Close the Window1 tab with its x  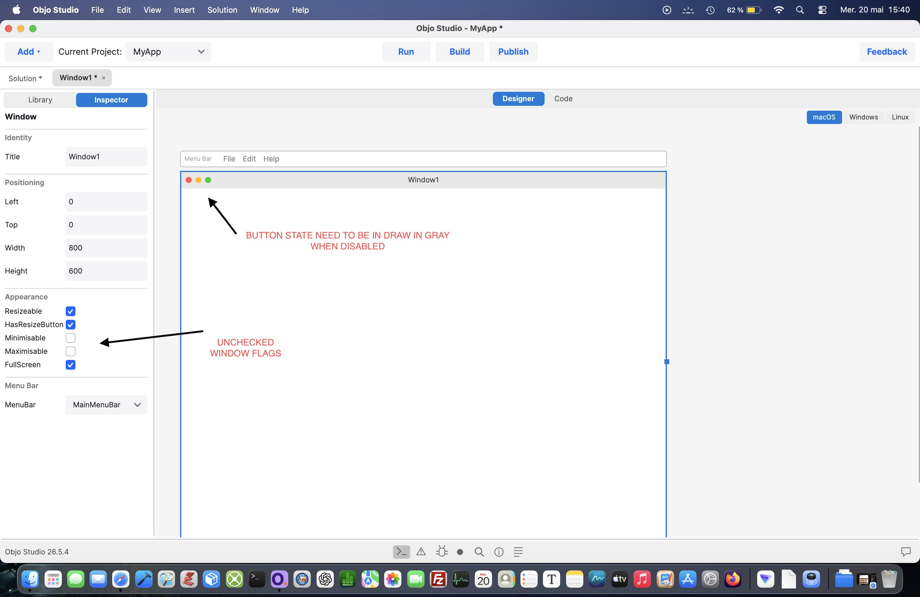104,78
